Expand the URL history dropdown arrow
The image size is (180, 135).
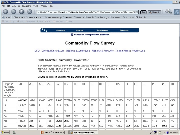tap(137, 12)
